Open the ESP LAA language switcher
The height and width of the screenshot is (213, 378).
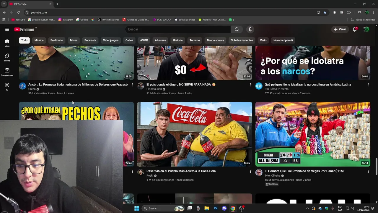click(x=340, y=208)
